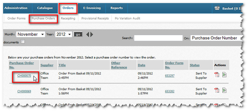The image size is (249, 112).
Task: Sort by Supplier column header
Action: (47, 65)
